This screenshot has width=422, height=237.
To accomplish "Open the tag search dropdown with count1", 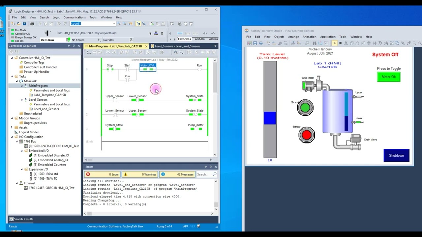I will (114, 24).
